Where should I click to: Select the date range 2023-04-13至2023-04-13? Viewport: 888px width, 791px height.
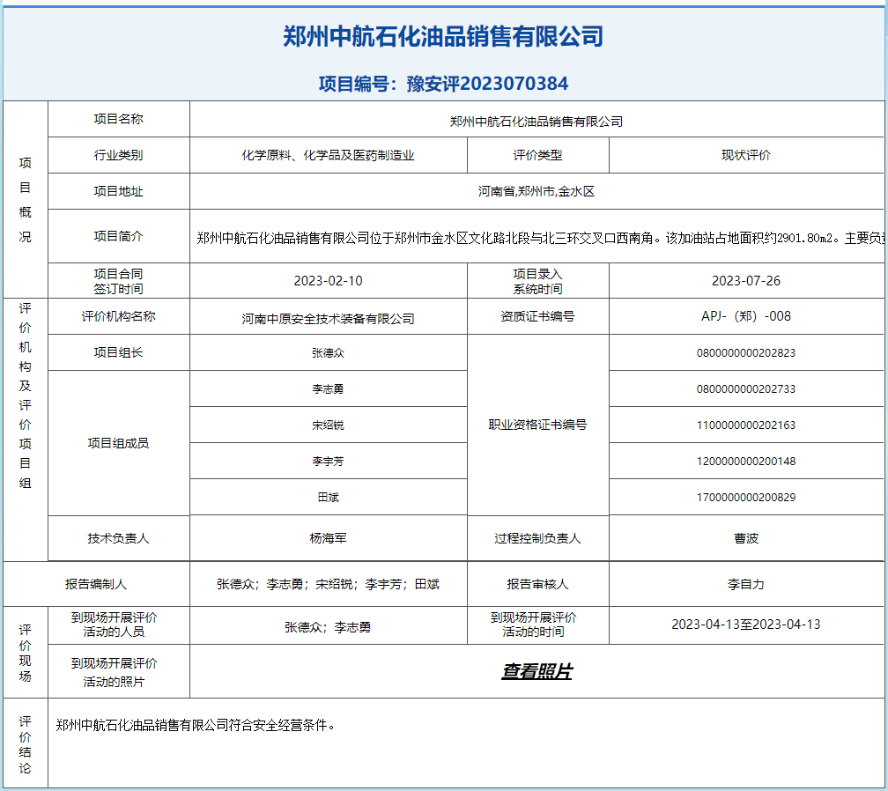tap(746, 625)
